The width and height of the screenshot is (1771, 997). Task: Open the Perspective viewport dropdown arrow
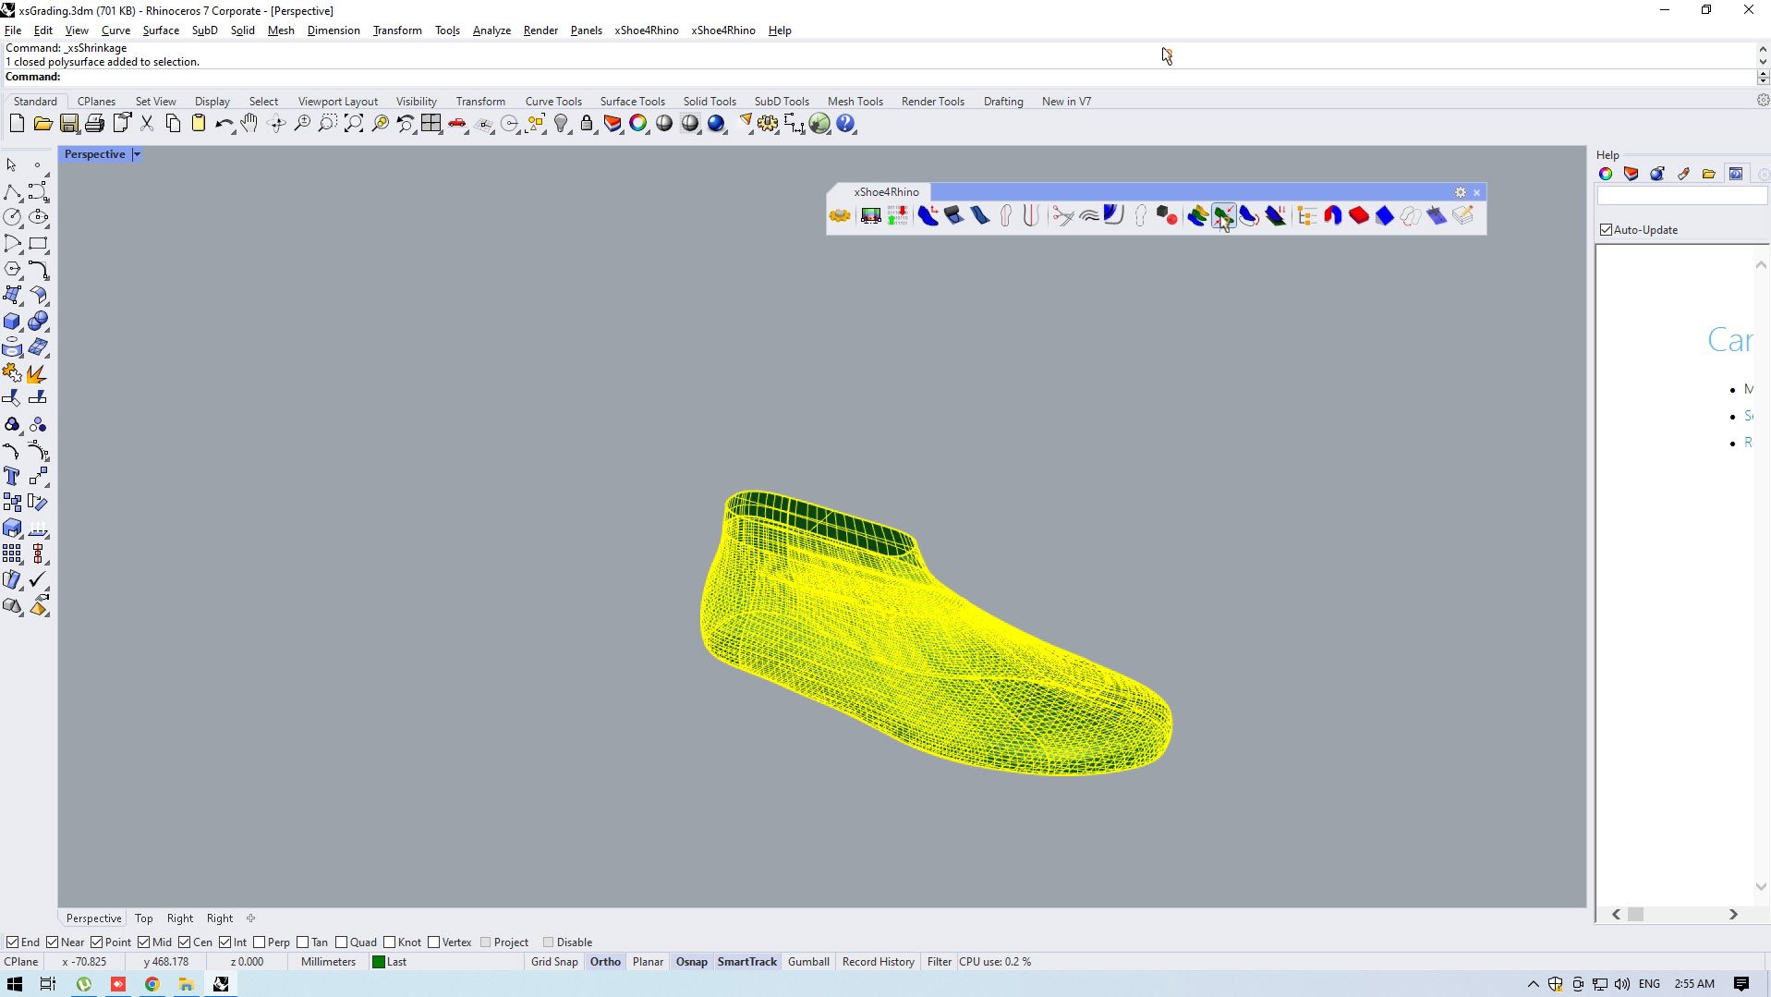[x=137, y=154]
